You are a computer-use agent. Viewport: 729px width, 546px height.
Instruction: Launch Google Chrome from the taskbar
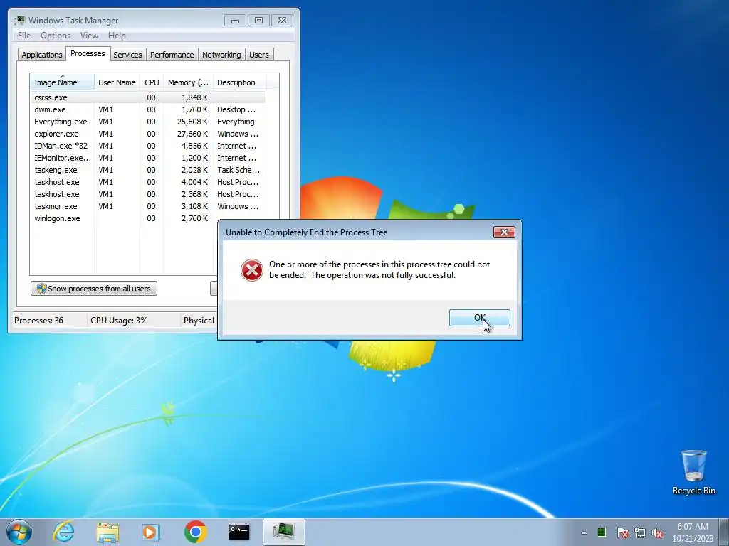click(x=195, y=532)
